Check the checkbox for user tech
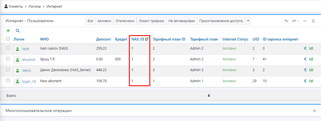Screen dimensions: 321x121 [8, 48]
